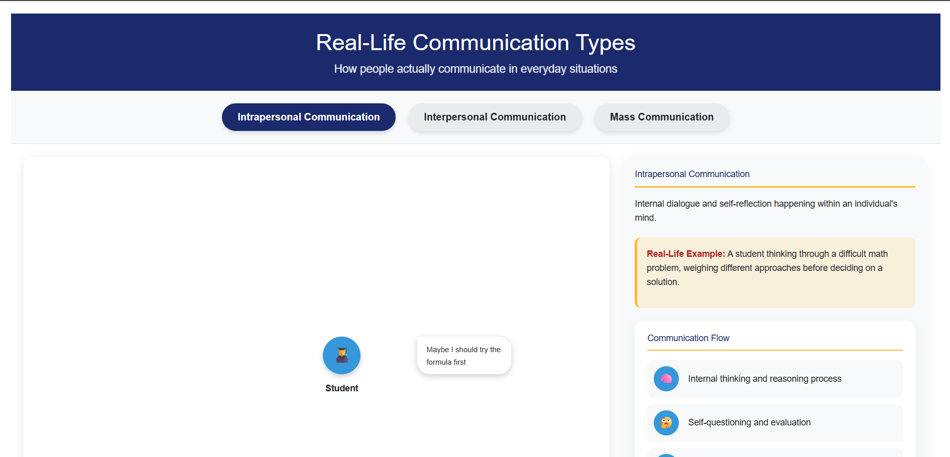Click the 'Self-questioning and evaluation' row

775,422
